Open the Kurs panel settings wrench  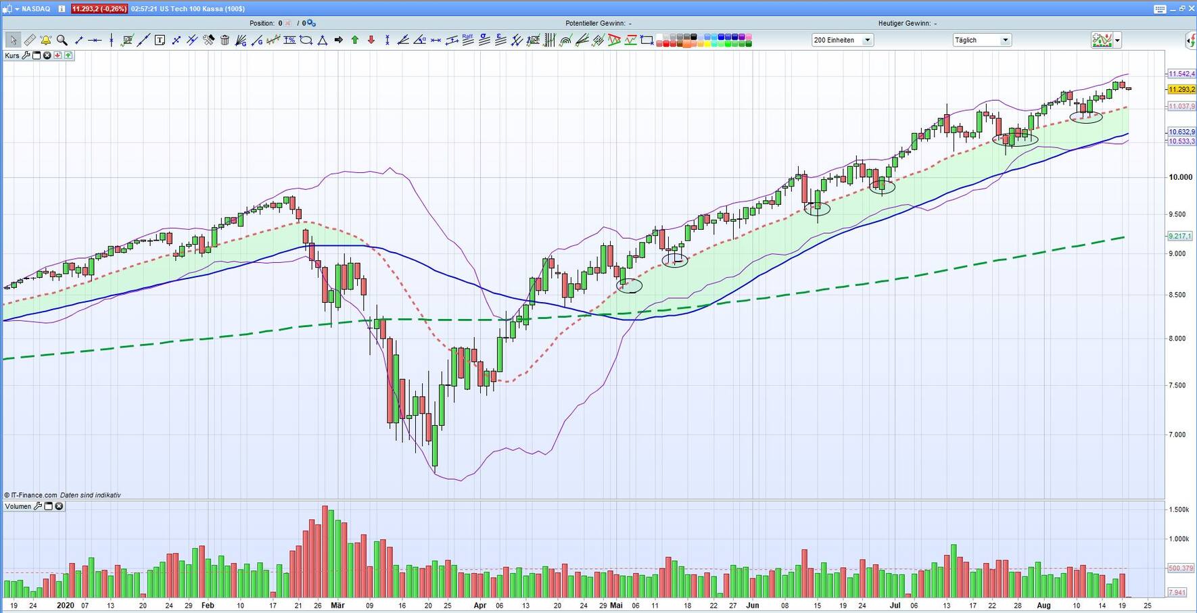(x=26, y=55)
